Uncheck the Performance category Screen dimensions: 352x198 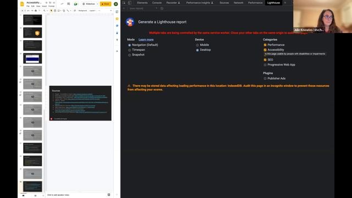tap(265, 45)
